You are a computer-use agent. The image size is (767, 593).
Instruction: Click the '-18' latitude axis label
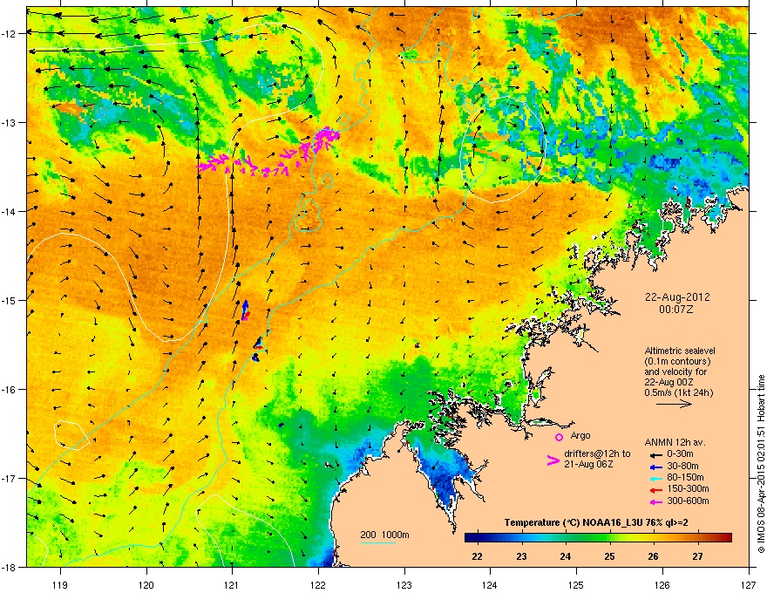[x=9, y=567]
